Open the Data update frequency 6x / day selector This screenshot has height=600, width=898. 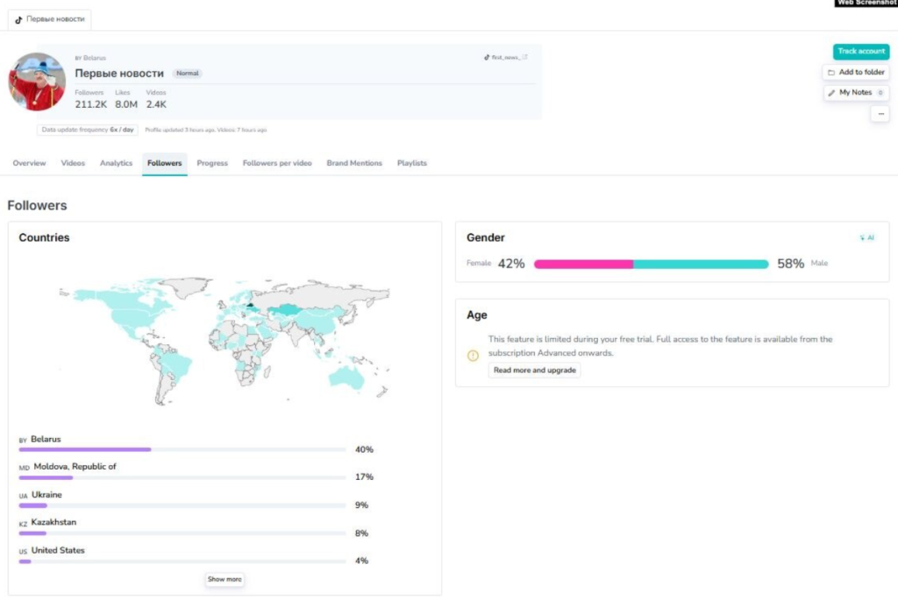click(x=88, y=130)
